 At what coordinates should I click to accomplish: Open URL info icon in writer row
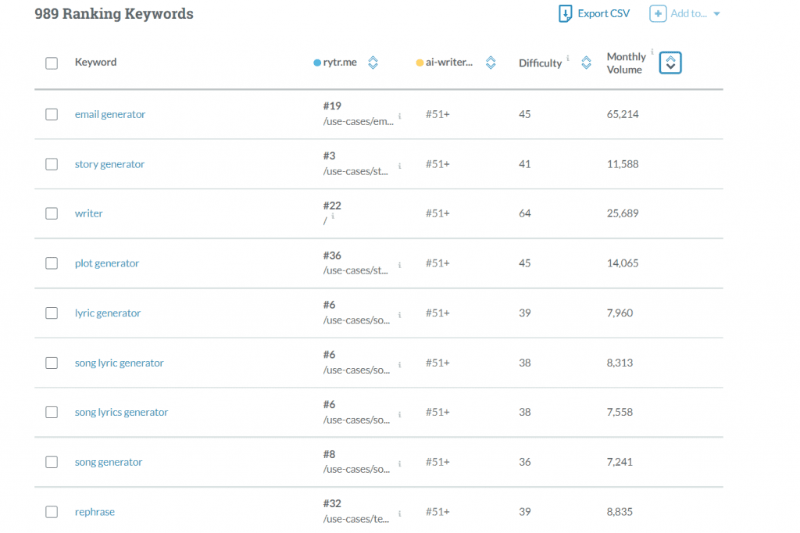click(333, 216)
